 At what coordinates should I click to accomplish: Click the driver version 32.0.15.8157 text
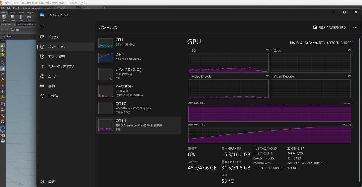point(296,148)
